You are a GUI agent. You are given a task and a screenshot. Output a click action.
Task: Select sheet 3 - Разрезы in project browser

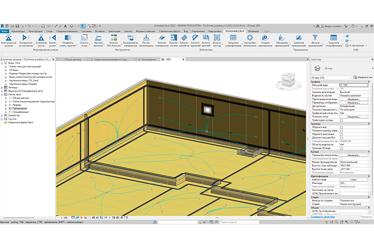(16, 104)
